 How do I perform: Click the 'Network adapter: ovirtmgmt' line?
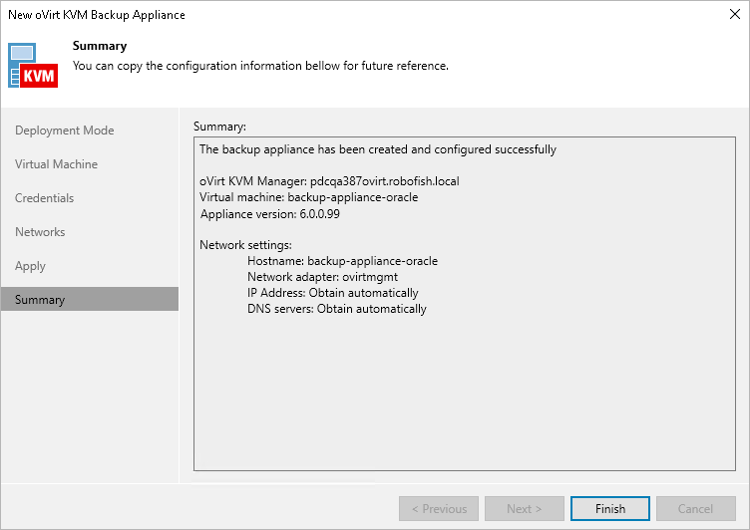tap(322, 277)
